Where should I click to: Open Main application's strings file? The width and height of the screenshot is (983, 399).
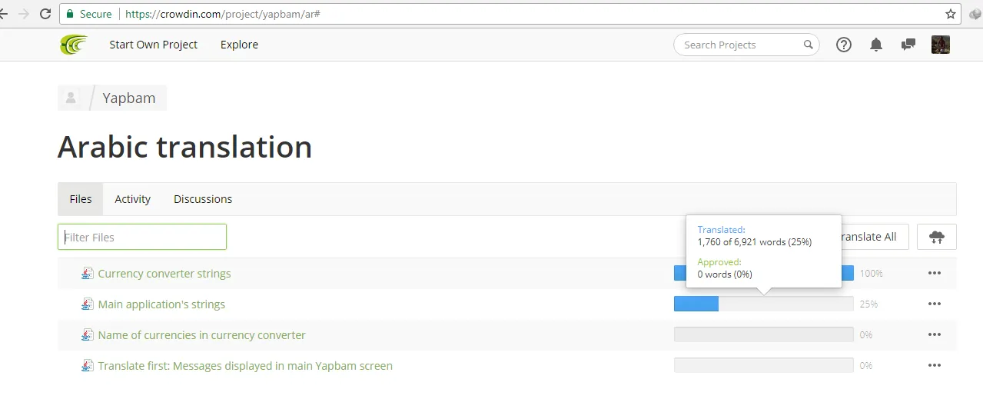tap(161, 304)
